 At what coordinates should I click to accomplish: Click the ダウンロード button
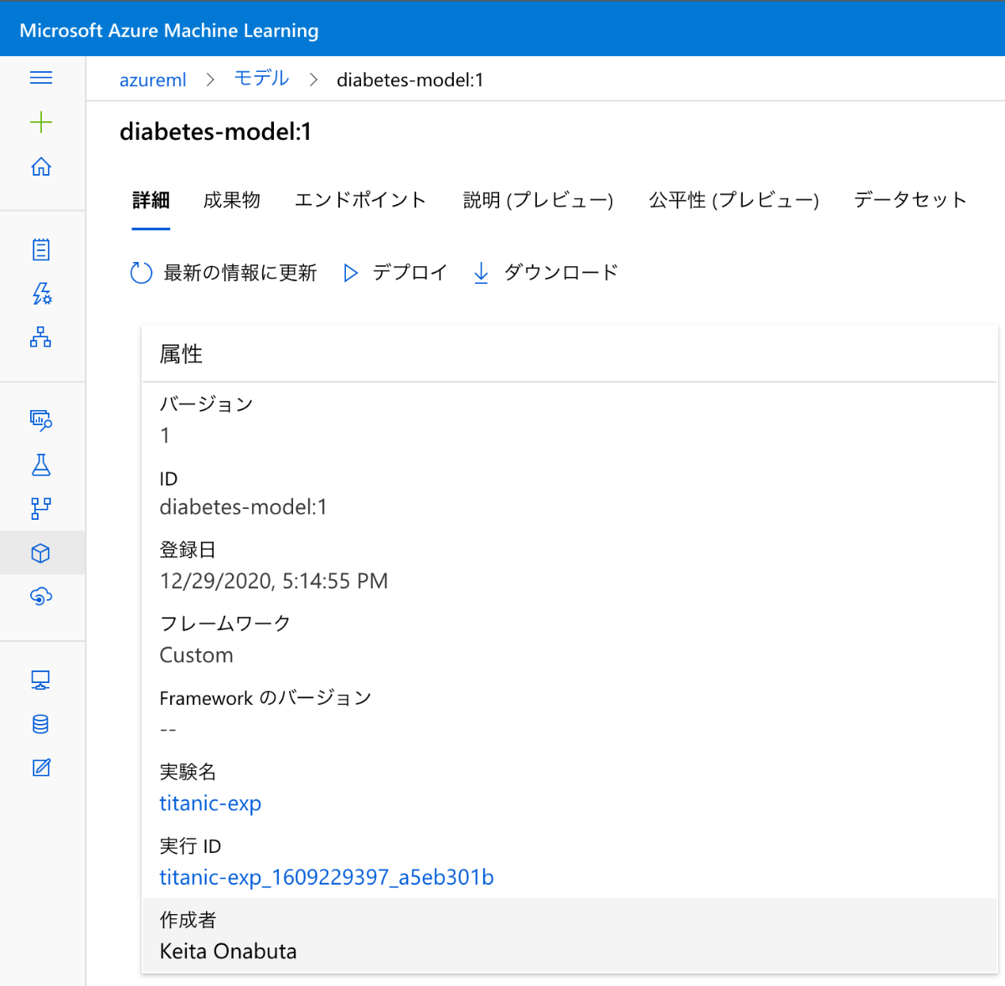(545, 273)
